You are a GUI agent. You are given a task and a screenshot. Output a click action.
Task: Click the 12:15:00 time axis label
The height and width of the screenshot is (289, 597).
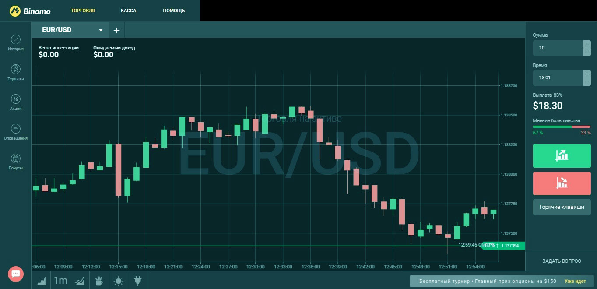118,267
